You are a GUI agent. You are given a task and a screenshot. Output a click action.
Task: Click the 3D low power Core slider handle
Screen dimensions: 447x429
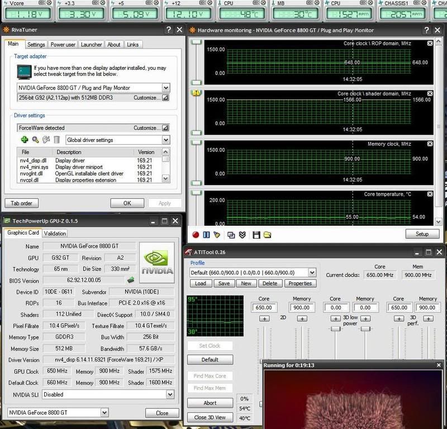[335, 328]
